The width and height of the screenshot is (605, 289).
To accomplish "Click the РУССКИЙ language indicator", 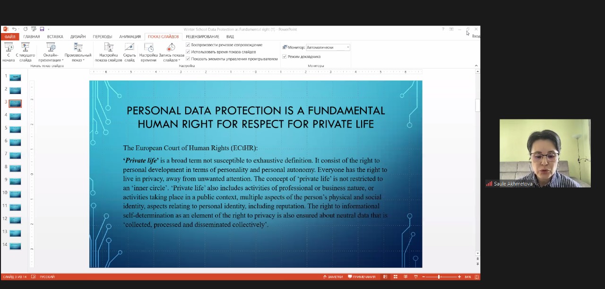I will 47,277.
